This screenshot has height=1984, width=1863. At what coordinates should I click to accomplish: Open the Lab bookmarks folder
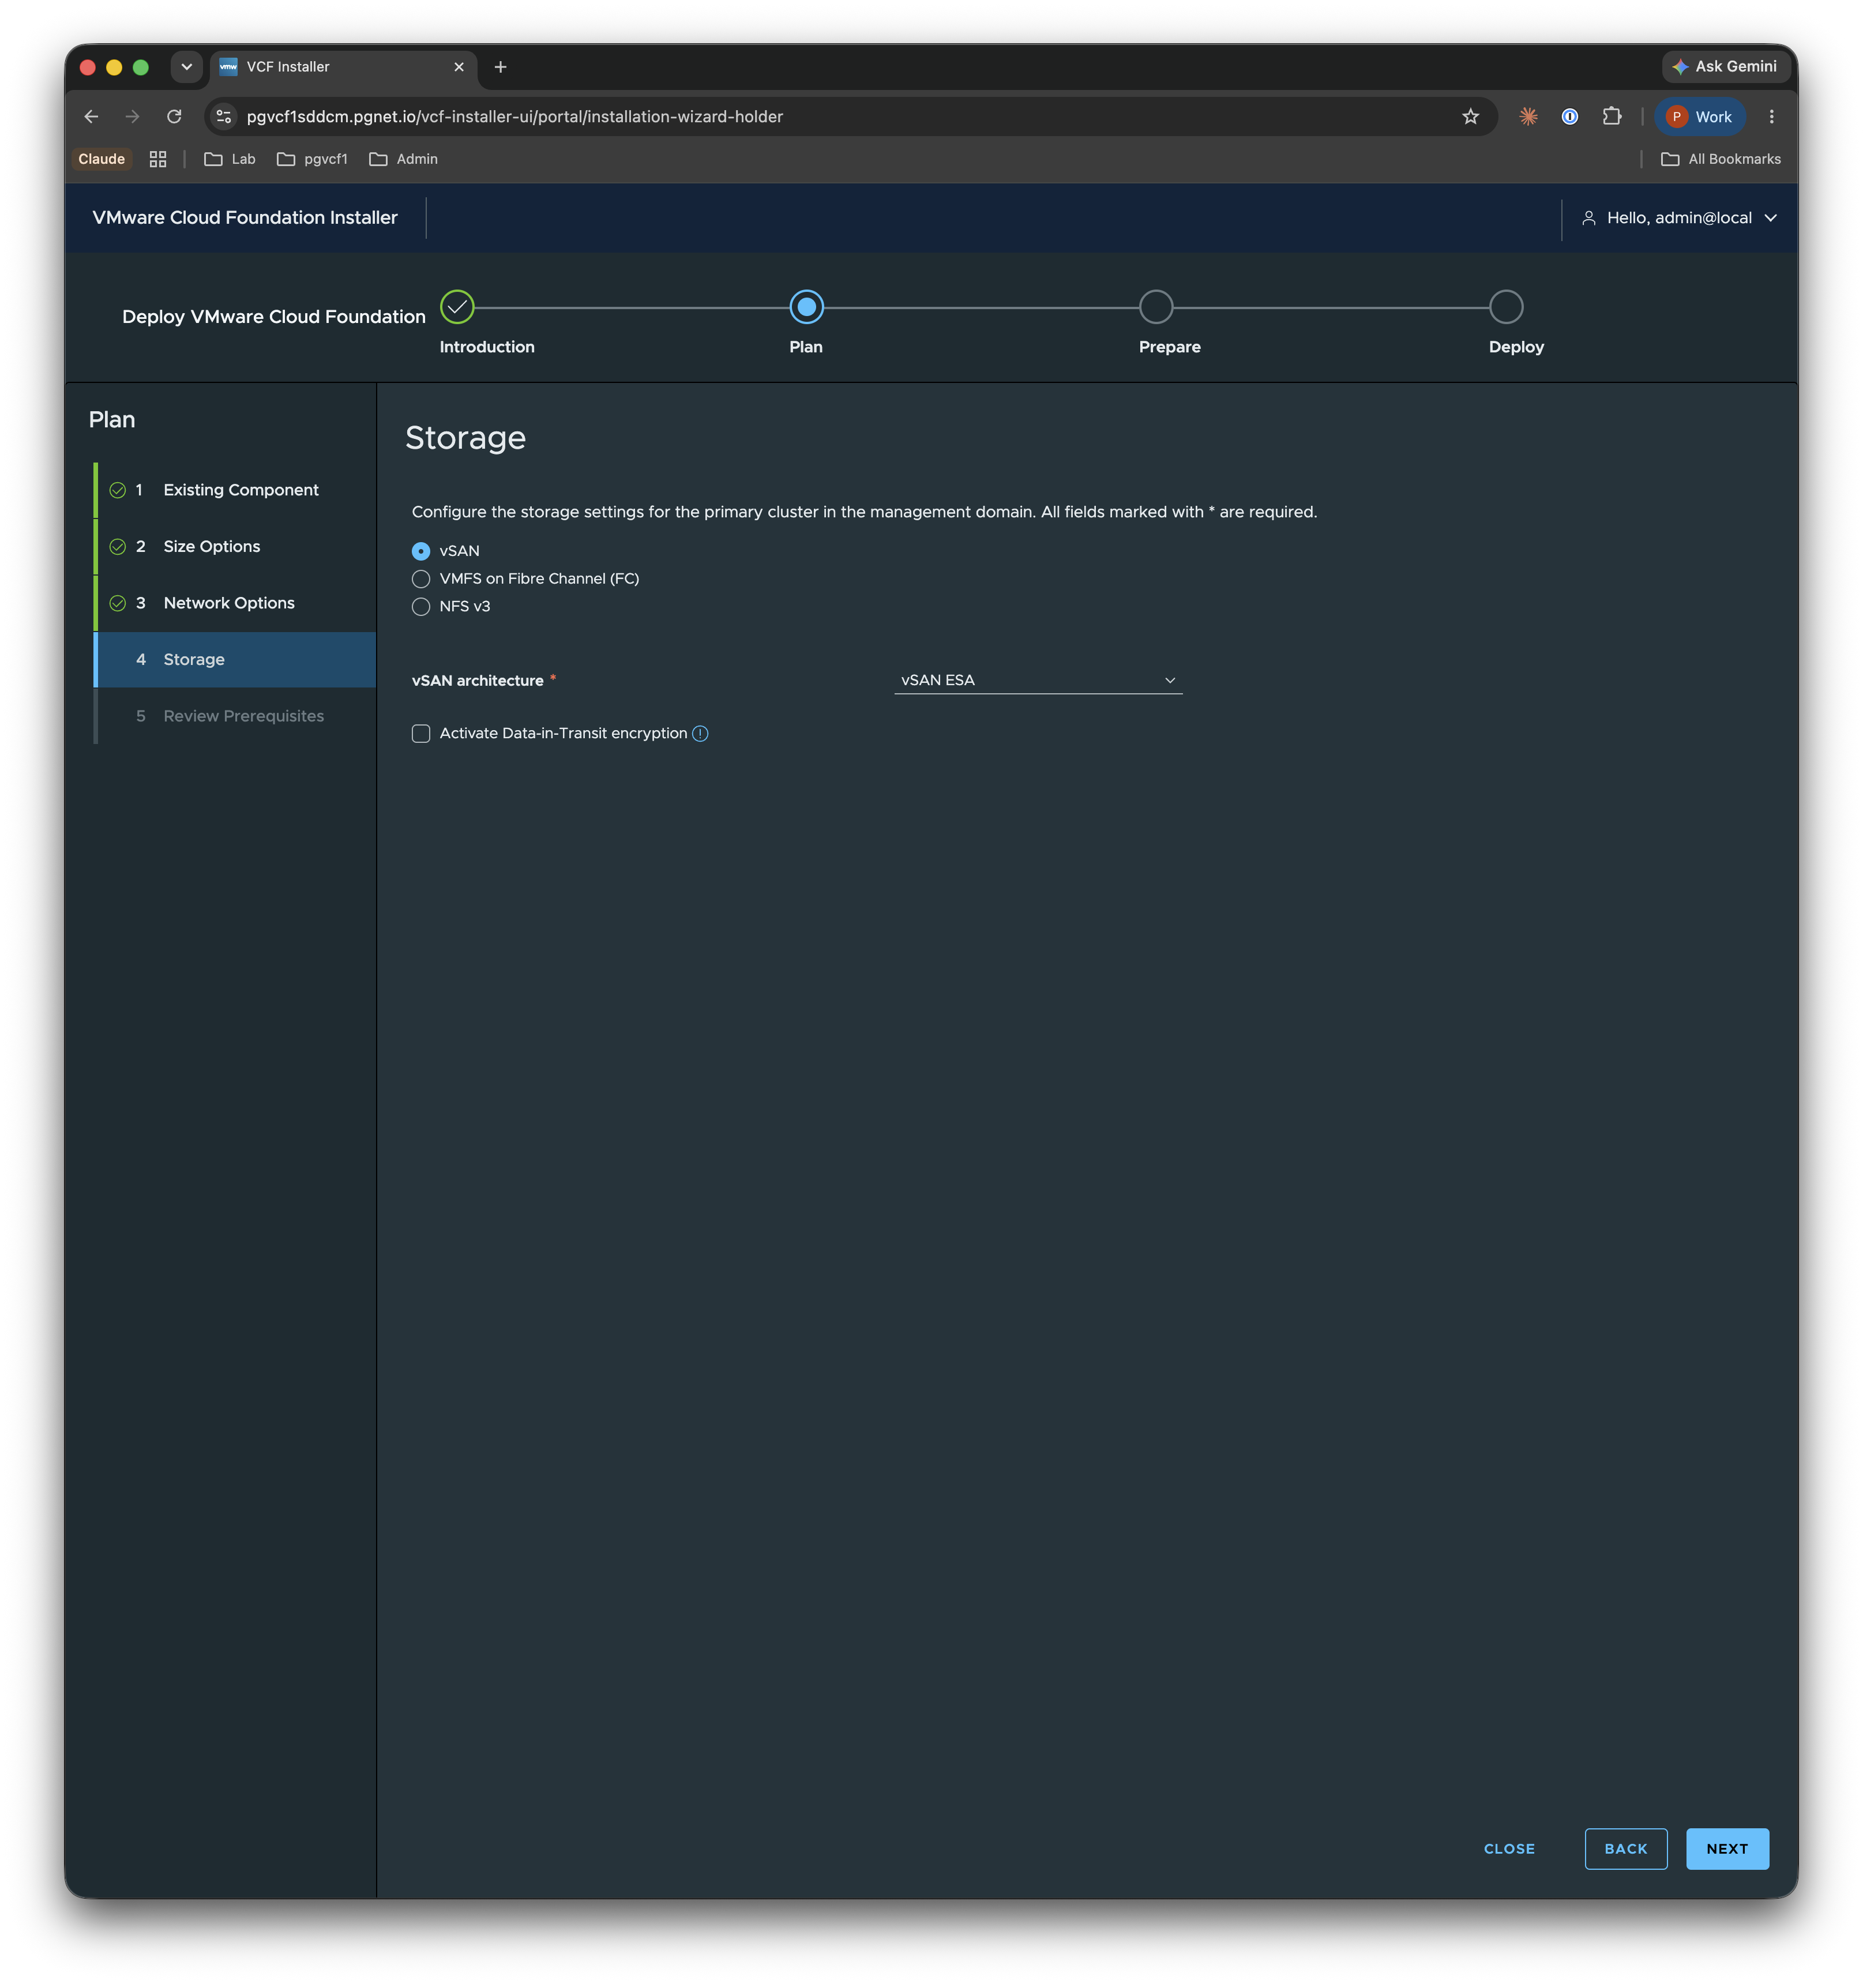click(x=230, y=159)
